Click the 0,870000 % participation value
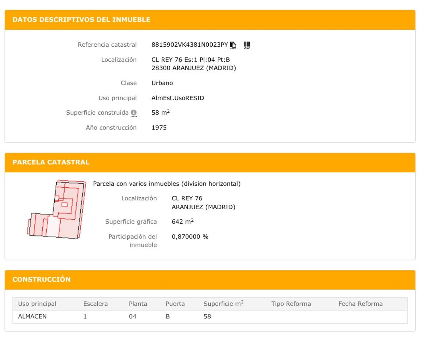This screenshot has width=427, height=339. (x=190, y=237)
